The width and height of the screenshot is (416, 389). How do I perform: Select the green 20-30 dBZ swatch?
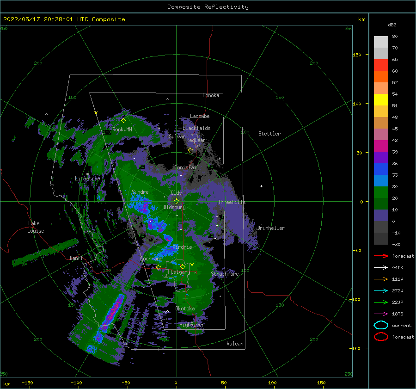[381, 192]
